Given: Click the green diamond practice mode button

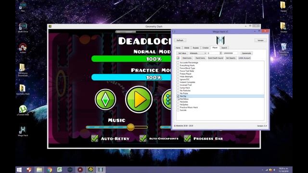Looking at the screenshot, I should [105, 99].
